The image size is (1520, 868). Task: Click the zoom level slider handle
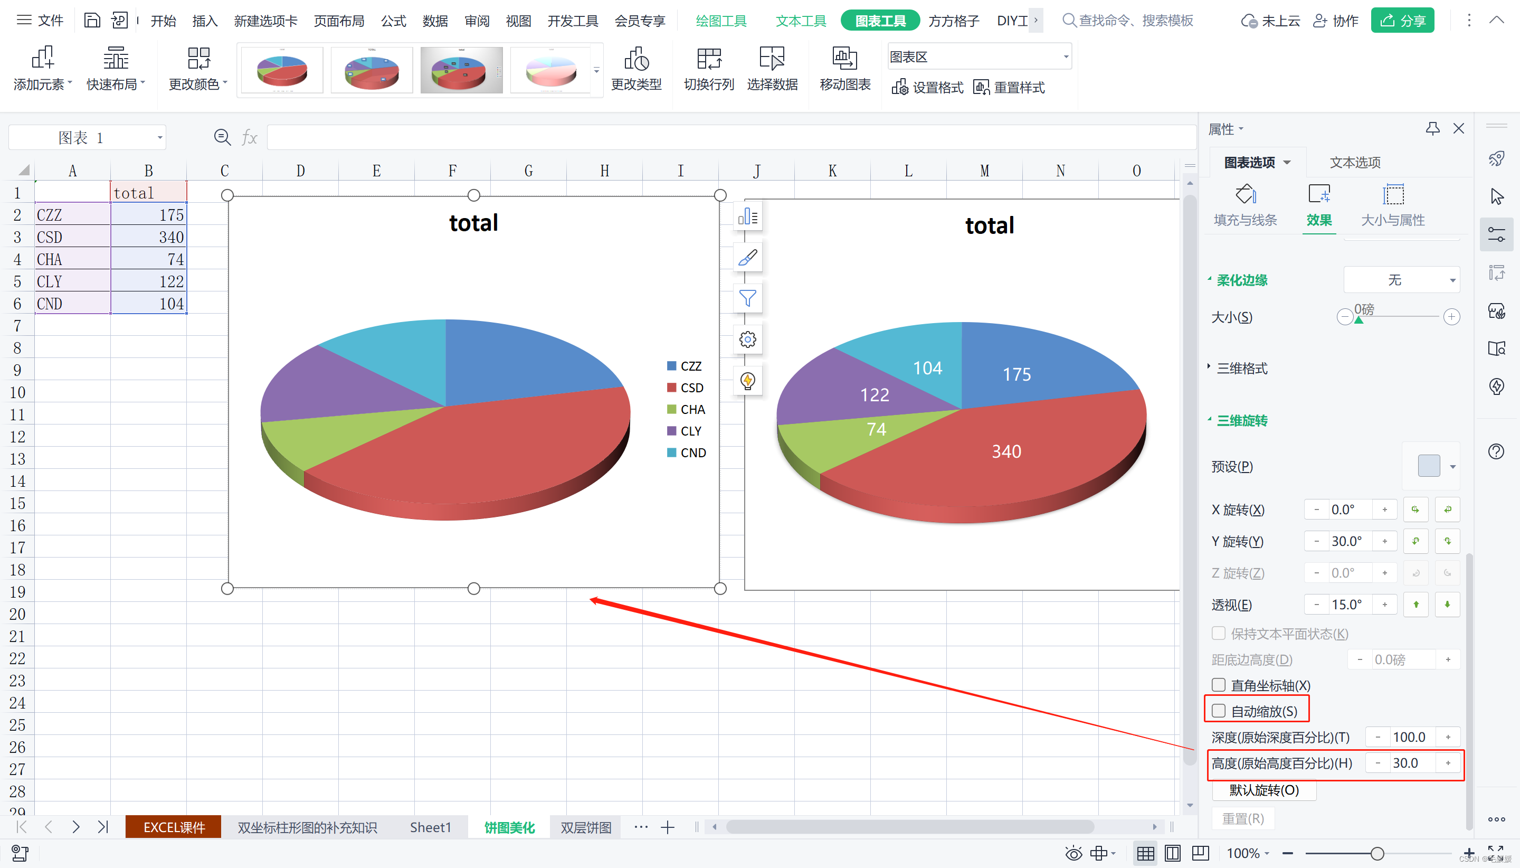point(1377,853)
